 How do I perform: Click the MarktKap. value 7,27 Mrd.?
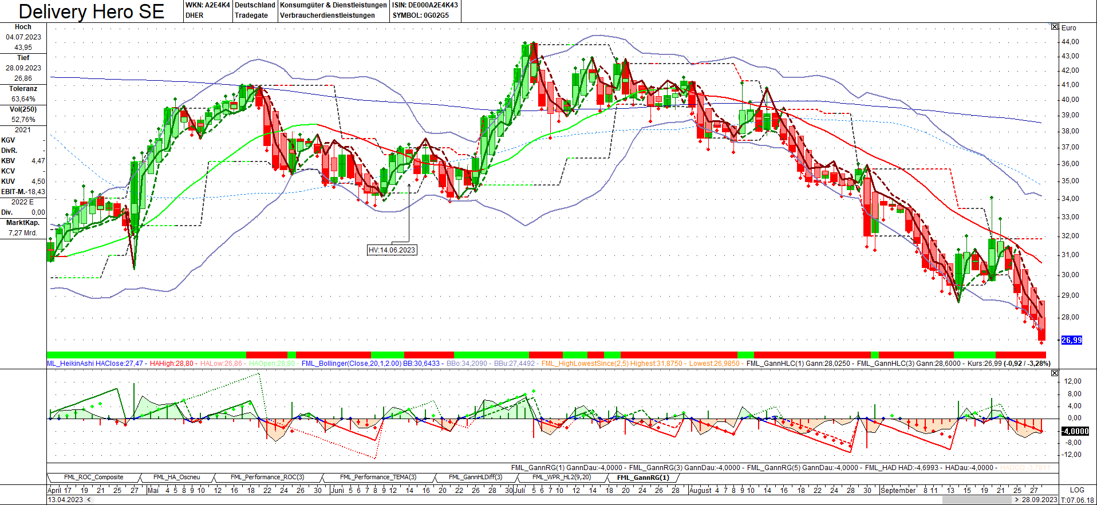click(23, 233)
